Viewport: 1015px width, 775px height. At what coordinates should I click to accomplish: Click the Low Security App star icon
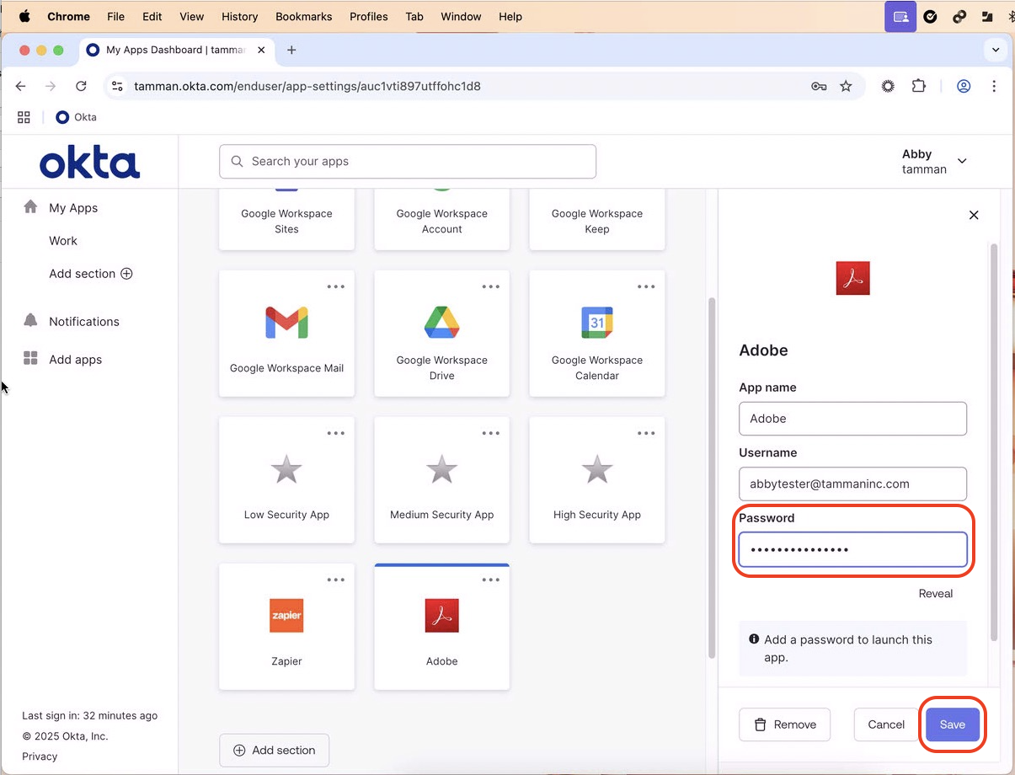click(x=286, y=469)
